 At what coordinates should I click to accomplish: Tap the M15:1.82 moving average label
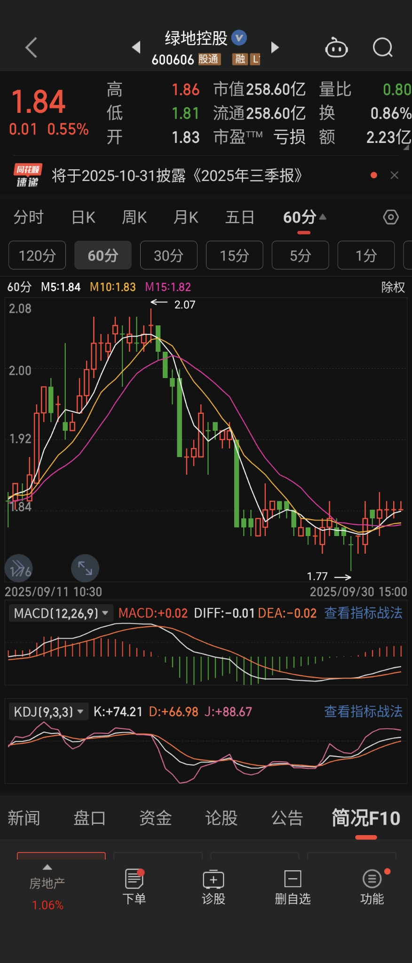168,287
